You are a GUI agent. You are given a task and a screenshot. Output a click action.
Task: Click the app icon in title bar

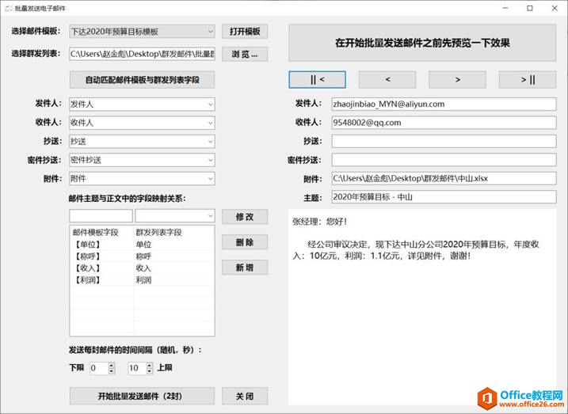click(x=7, y=7)
